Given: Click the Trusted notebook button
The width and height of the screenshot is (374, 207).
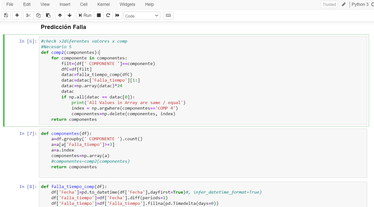Looking at the screenshot, I should (329, 4).
